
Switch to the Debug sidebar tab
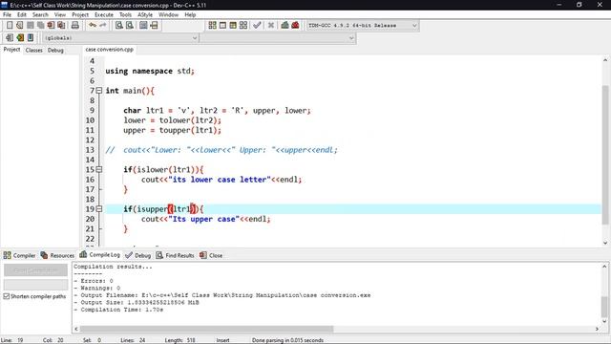coord(55,50)
